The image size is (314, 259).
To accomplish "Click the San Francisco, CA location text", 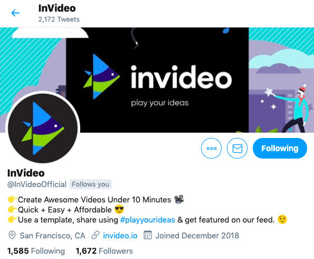I will coord(52,236).
